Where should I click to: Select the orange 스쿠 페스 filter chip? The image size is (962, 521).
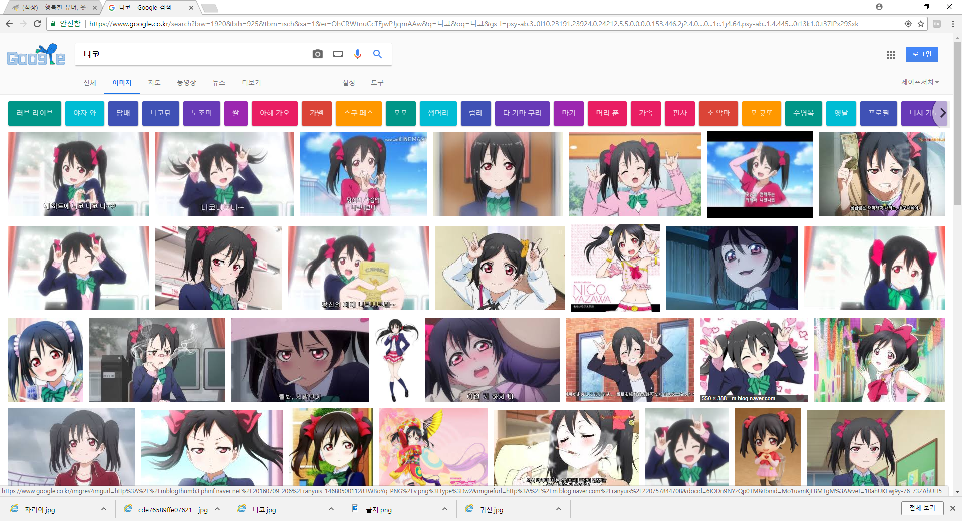pyautogui.click(x=358, y=113)
